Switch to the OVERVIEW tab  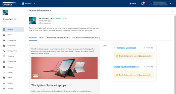point(33,38)
